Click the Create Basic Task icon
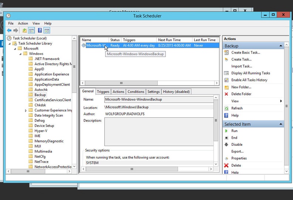The image size is (293, 200). click(x=226, y=52)
